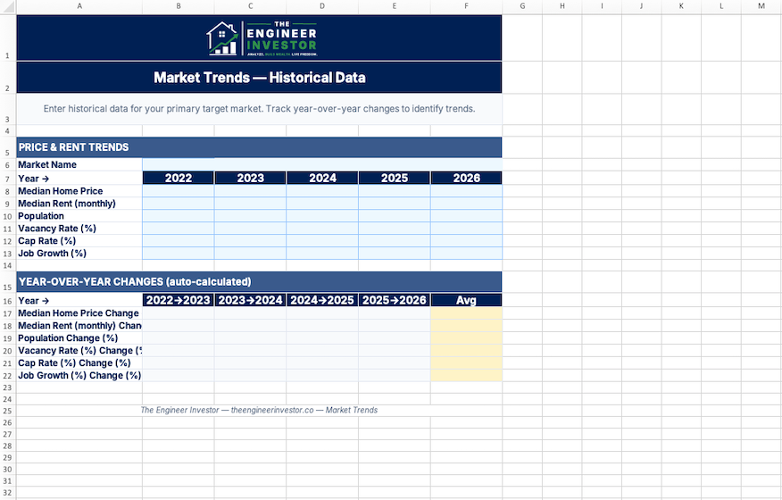Click the select-all corner of the sheet
The height and width of the screenshot is (500, 782).
pos(7,6)
